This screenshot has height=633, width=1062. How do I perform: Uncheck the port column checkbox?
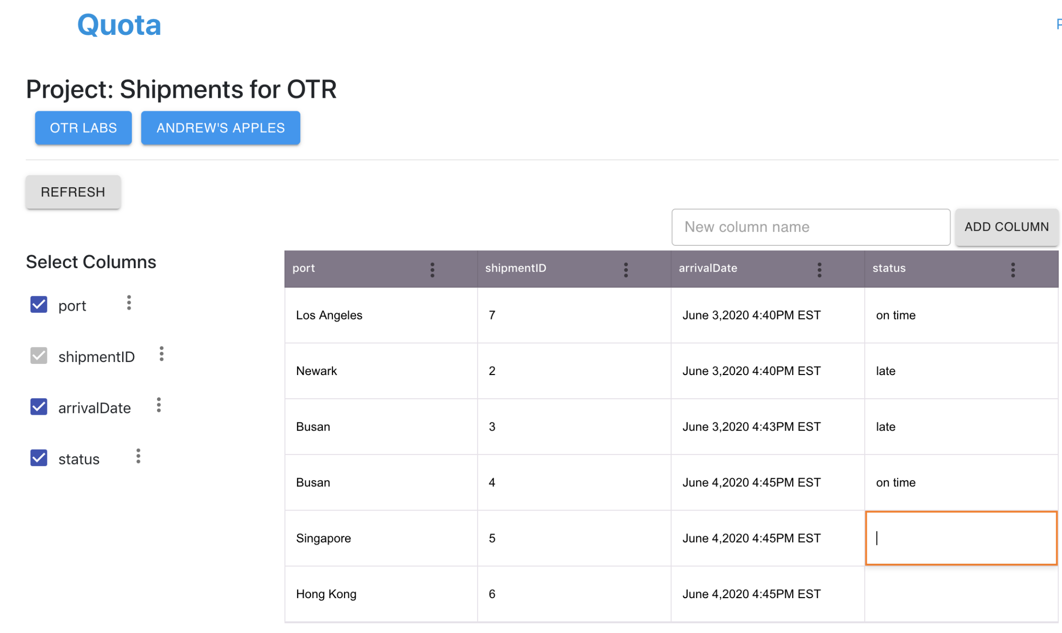coord(38,305)
